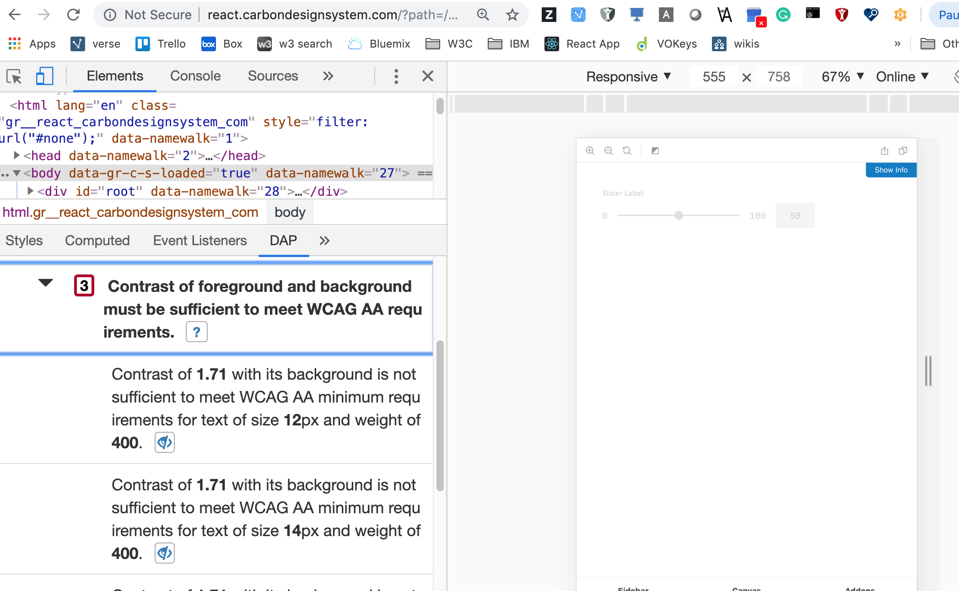Reset the Storybook canvas zoom
Image resolution: width=959 pixels, height=591 pixels.
627,150
